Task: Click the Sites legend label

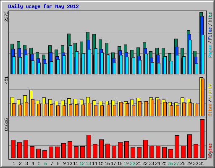Action: pyautogui.click(x=210, y=110)
